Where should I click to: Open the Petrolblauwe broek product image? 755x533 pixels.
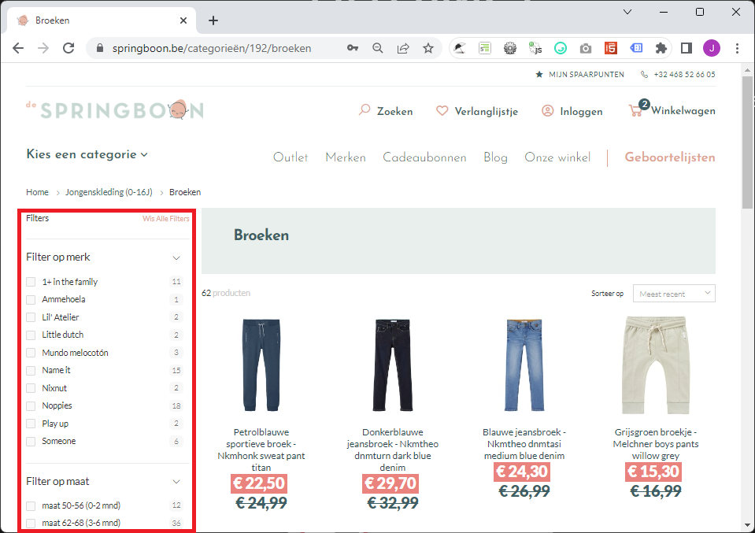click(261, 365)
